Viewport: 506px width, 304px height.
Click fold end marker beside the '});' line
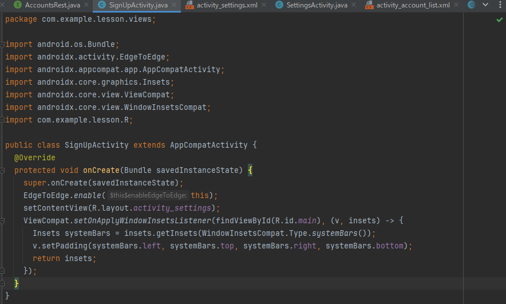(2, 270)
